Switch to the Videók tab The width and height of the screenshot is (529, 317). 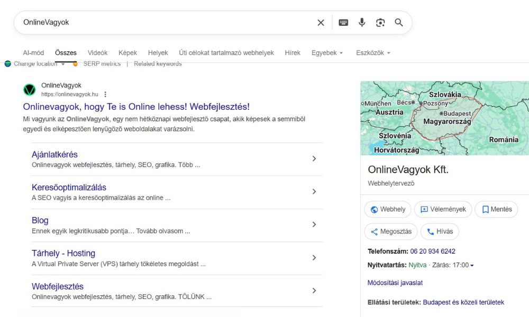pos(97,53)
